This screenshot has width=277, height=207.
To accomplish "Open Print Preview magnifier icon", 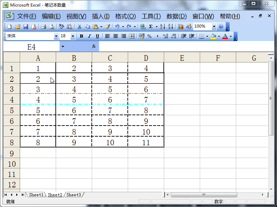I will pyautogui.click(x=52, y=27).
